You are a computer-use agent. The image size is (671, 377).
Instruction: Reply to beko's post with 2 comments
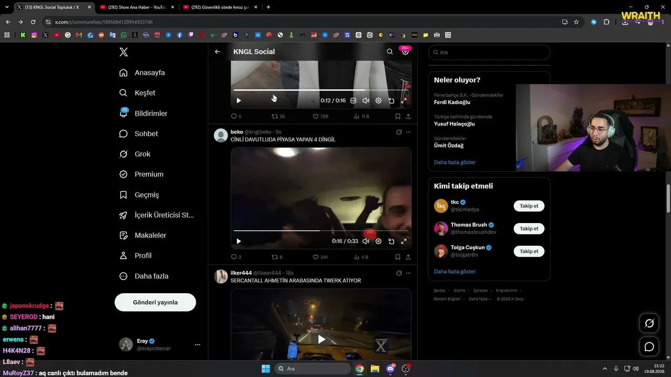[236, 257]
